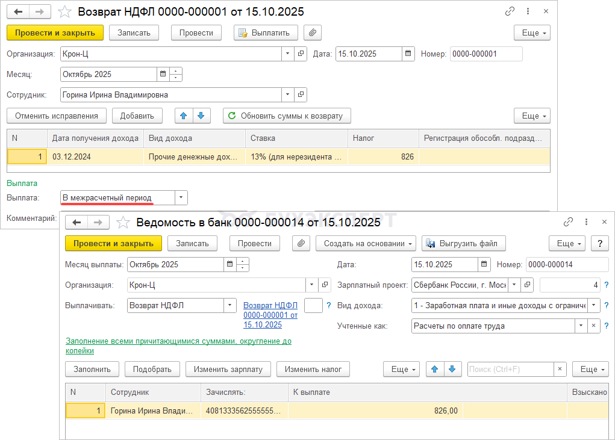Click paperclip button in Ведомость в банк
Viewport: 615px width, 440px height.
click(301, 243)
